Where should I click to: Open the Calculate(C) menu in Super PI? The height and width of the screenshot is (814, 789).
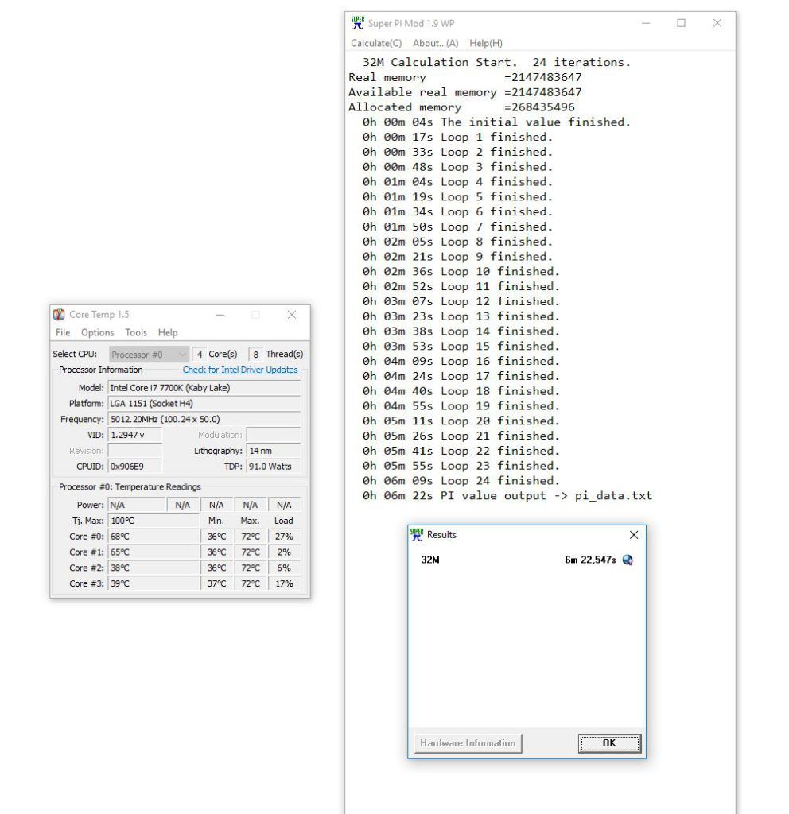pos(376,43)
